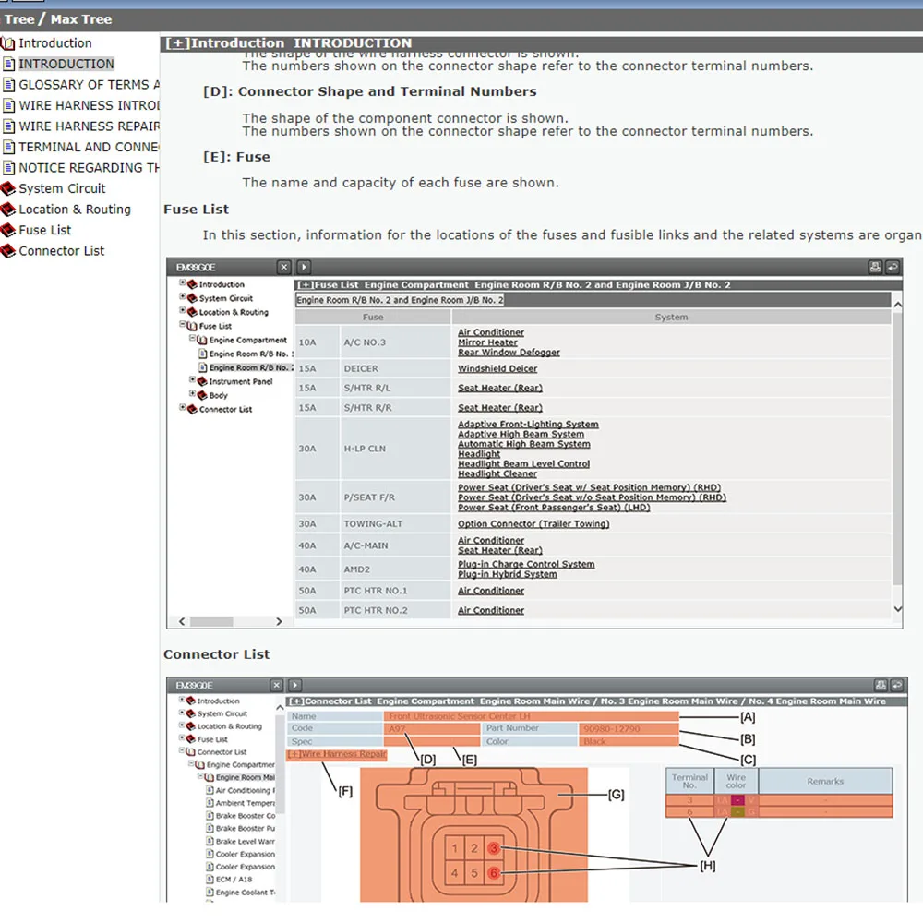Viewport: 923px width, 923px height.
Task: Expand Instrument Panel node in Fuse List example
Action: (x=193, y=380)
